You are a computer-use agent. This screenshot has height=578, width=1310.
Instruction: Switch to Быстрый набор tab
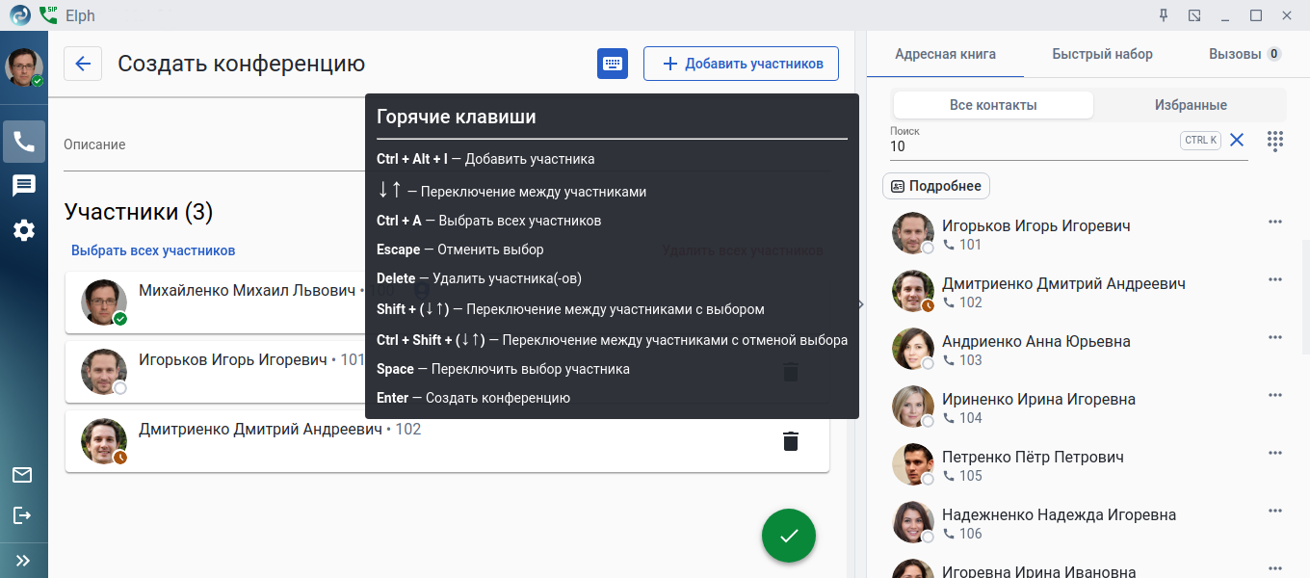pos(1102,54)
